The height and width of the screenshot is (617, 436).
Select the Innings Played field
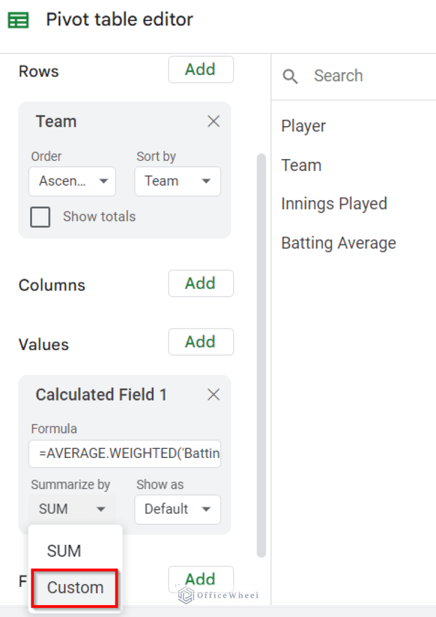(x=334, y=203)
